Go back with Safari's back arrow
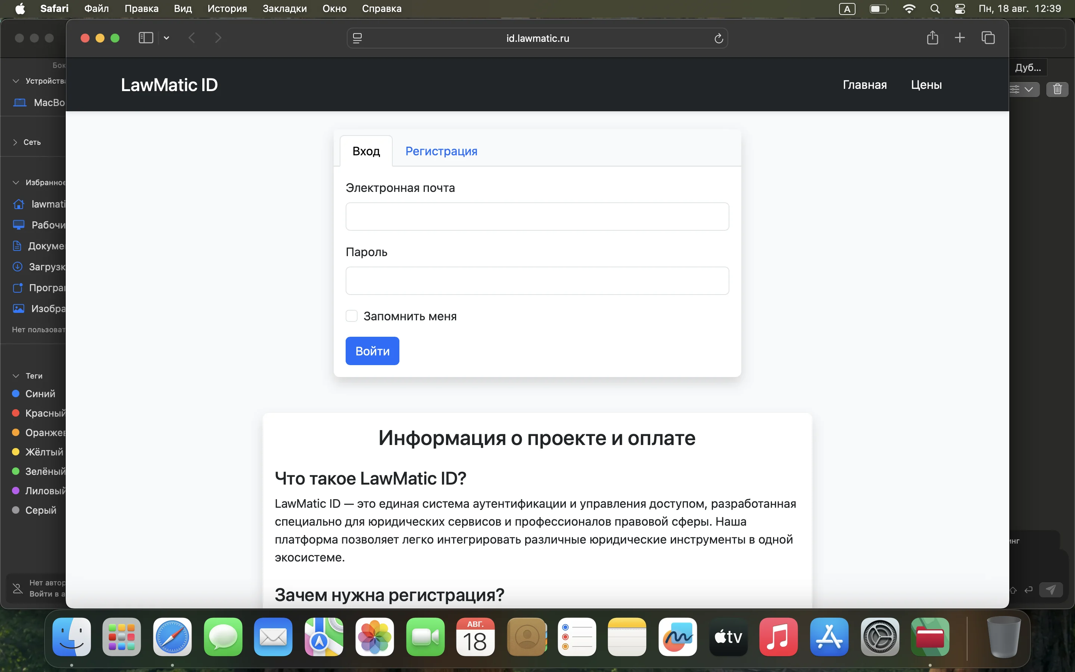 pyautogui.click(x=192, y=38)
